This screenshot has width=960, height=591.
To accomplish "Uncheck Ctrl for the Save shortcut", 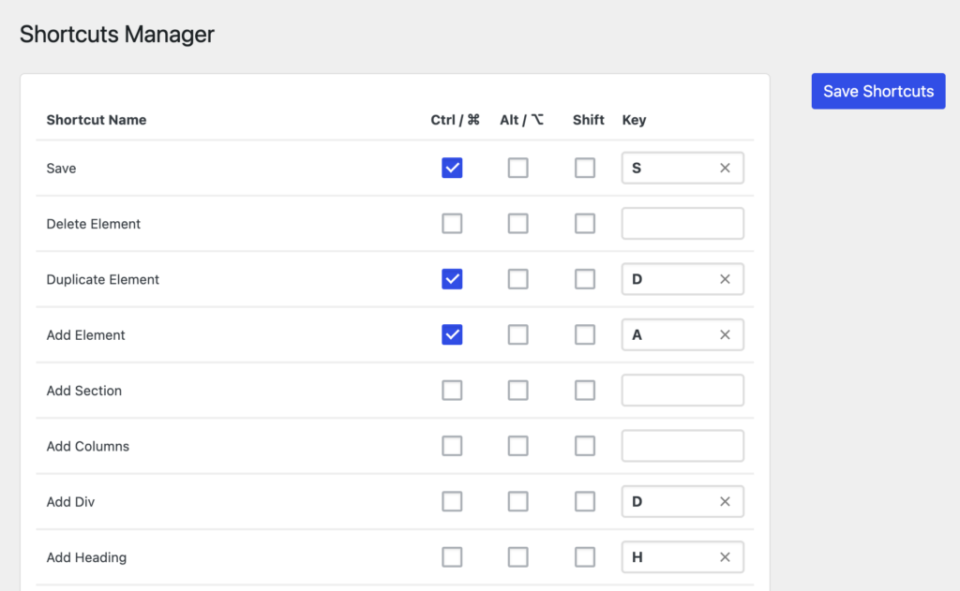I will [x=452, y=169].
